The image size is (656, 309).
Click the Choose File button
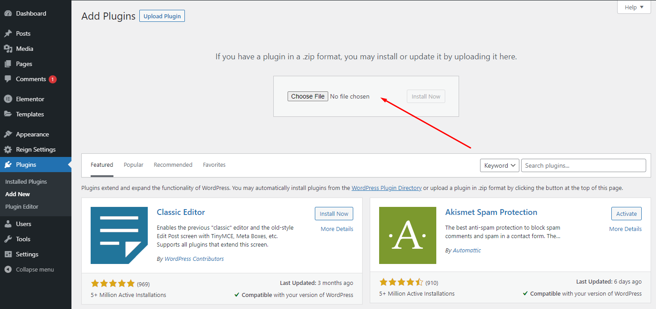coord(308,96)
